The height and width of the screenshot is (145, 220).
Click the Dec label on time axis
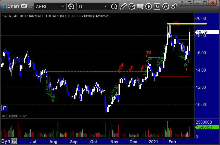tap(133, 142)
